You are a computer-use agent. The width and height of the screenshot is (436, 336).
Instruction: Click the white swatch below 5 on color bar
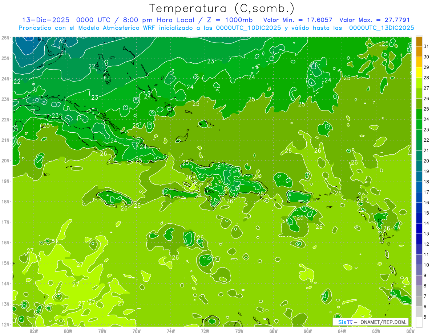point(419,322)
